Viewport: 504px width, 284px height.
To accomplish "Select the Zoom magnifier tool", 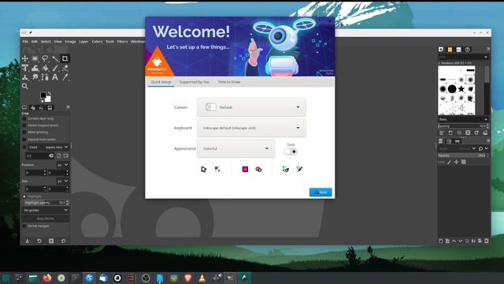I will click(25, 86).
